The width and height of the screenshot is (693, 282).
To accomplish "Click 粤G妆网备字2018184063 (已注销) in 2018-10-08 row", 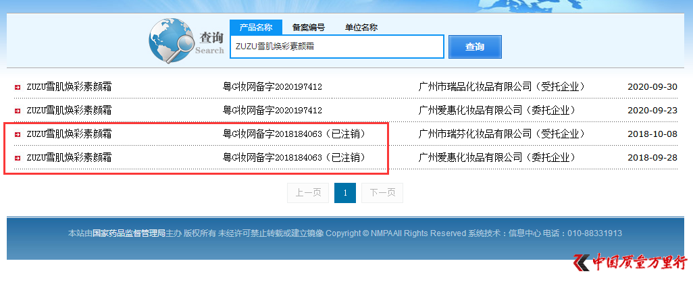I will point(295,134).
